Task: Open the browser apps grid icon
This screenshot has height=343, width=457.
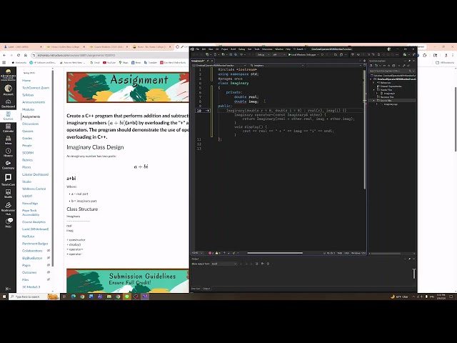Action: (4, 62)
